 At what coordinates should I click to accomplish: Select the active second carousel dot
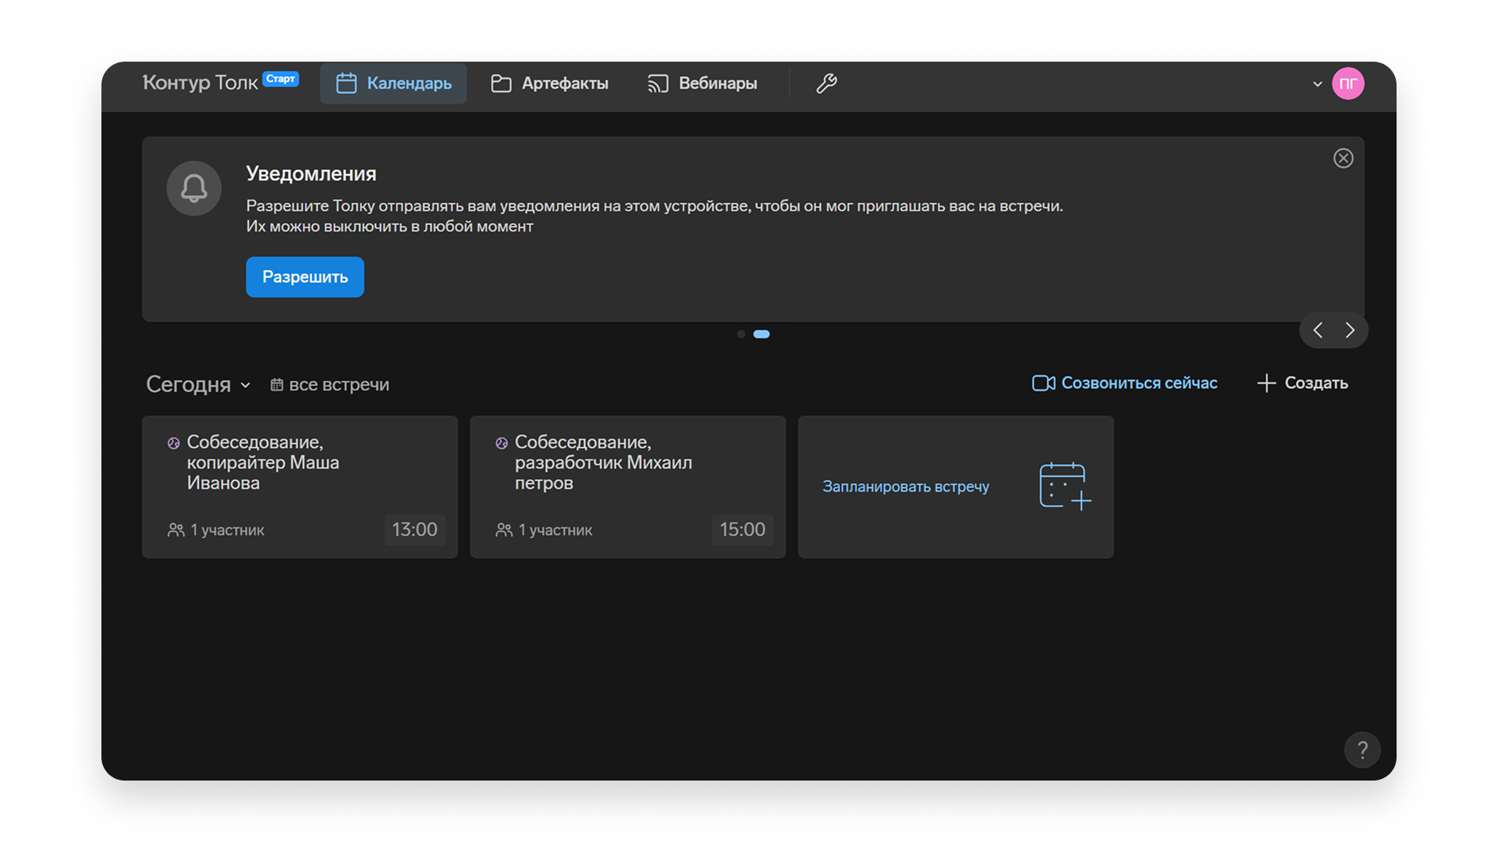click(761, 334)
